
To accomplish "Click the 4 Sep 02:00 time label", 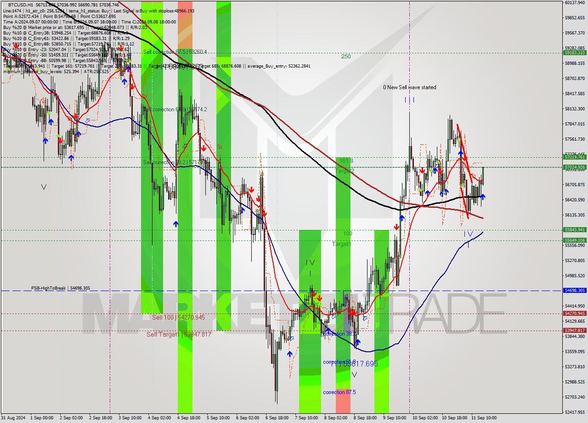I will click(160, 418).
